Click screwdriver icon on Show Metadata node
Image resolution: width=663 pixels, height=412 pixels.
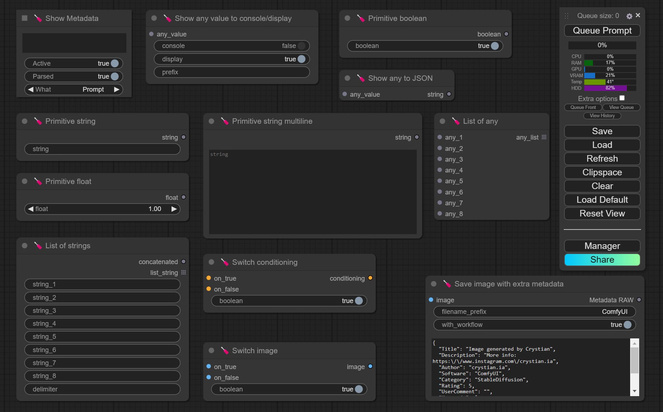[x=38, y=18]
